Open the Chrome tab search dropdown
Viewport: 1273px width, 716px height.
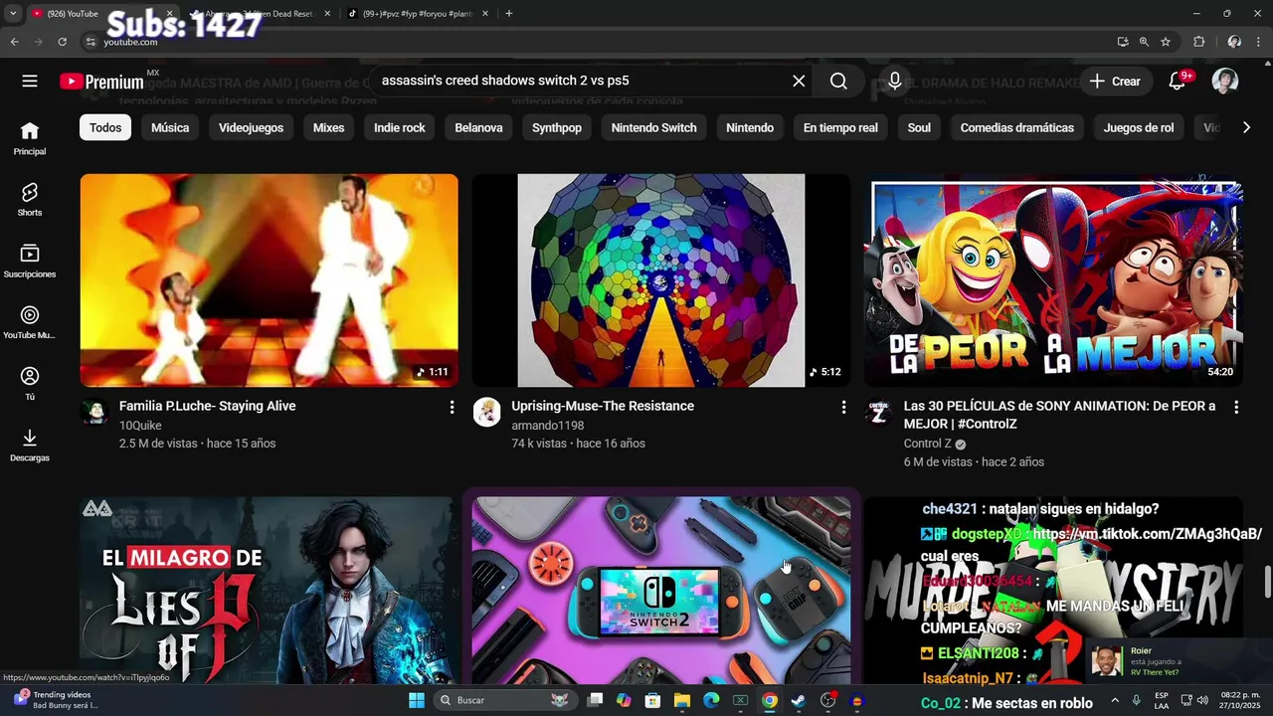point(13,14)
